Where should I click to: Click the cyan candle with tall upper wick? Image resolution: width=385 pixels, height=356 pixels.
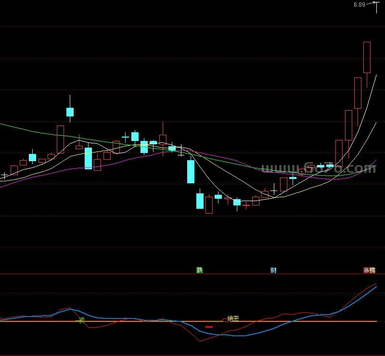tap(70, 112)
